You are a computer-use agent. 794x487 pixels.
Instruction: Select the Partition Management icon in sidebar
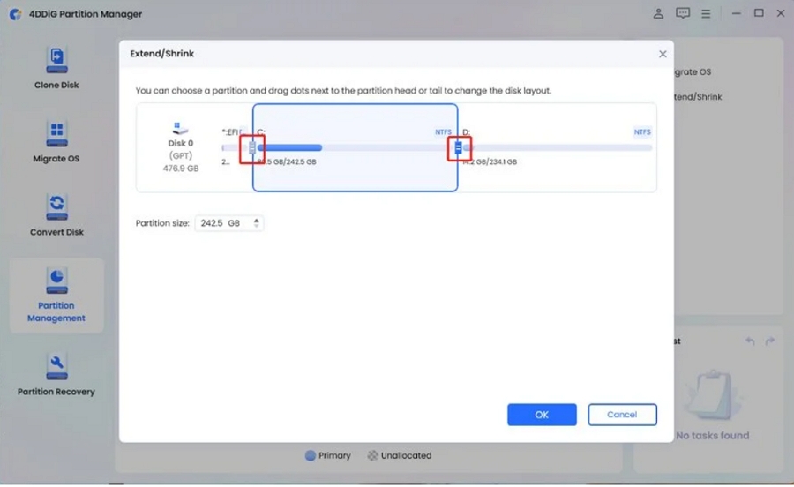(56, 281)
